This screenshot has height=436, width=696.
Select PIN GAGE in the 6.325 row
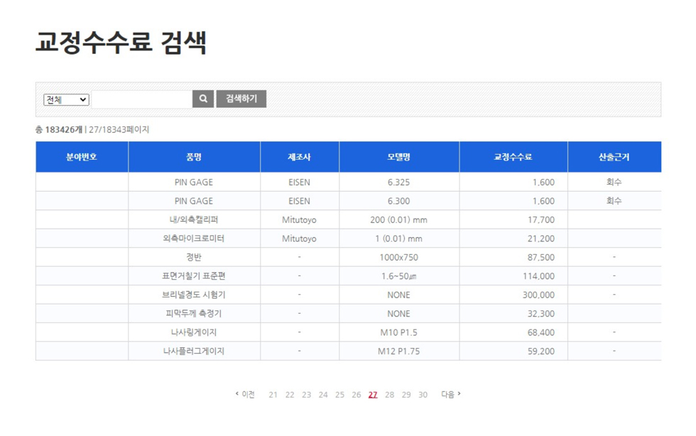pos(193,182)
